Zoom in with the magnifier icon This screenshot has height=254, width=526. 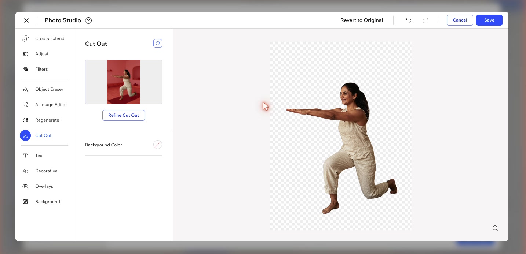tap(495, 228)
